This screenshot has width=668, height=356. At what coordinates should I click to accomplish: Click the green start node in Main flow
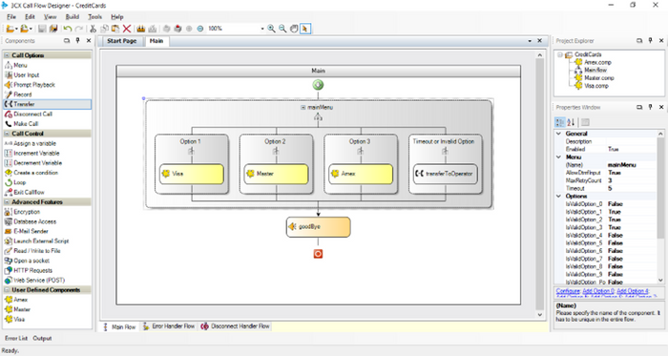pyautogui.click(x=318, y=85)
